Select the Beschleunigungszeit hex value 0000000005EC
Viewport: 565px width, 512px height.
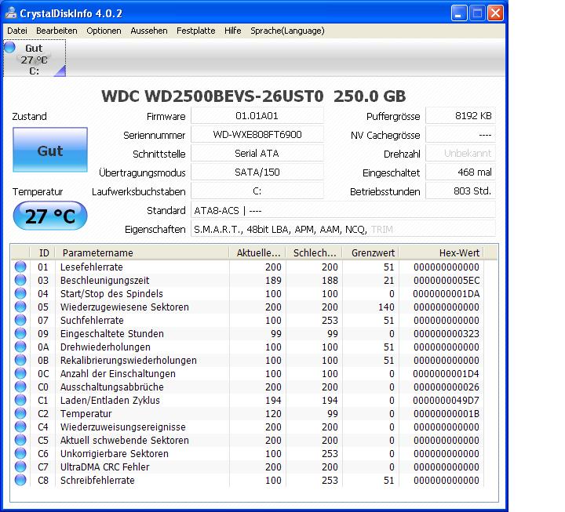click(x=447, y=281)
